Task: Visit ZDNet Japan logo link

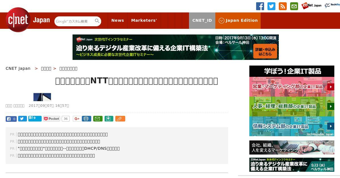Action: (311, 6)
